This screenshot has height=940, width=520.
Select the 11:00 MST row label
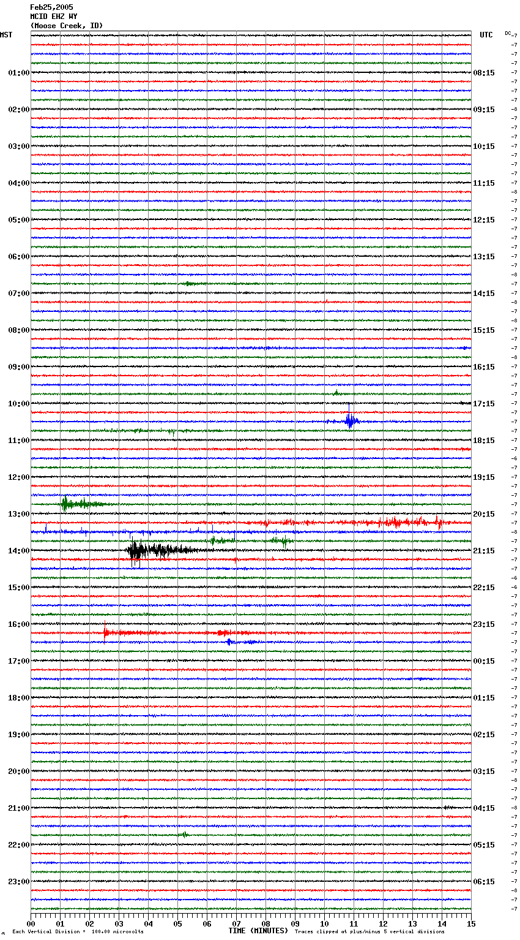[19, 441]
